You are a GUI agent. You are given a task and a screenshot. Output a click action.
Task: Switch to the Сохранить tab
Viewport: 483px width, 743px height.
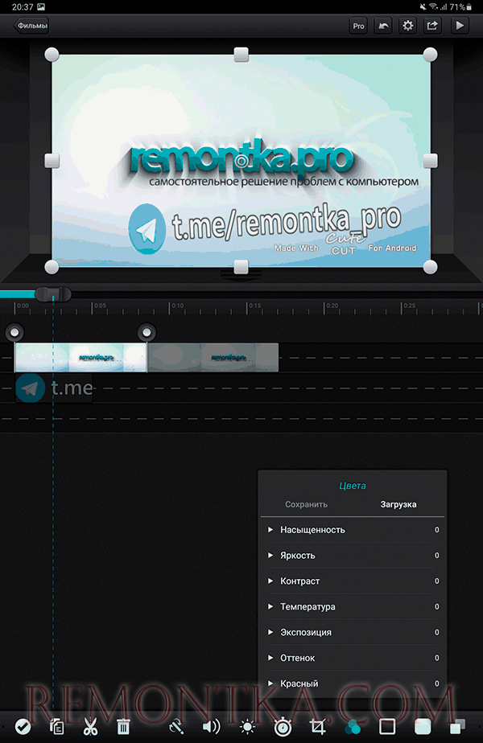307,505
